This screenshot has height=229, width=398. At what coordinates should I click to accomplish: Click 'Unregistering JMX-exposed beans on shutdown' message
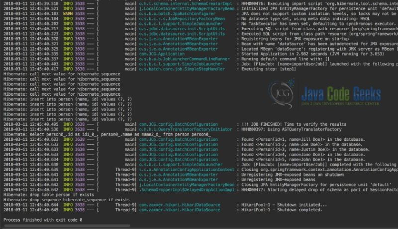pyautogui.click(x=293, y=174)
